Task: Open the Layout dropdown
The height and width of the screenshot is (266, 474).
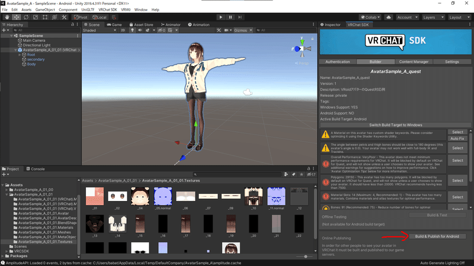Action: pos(459,17)
